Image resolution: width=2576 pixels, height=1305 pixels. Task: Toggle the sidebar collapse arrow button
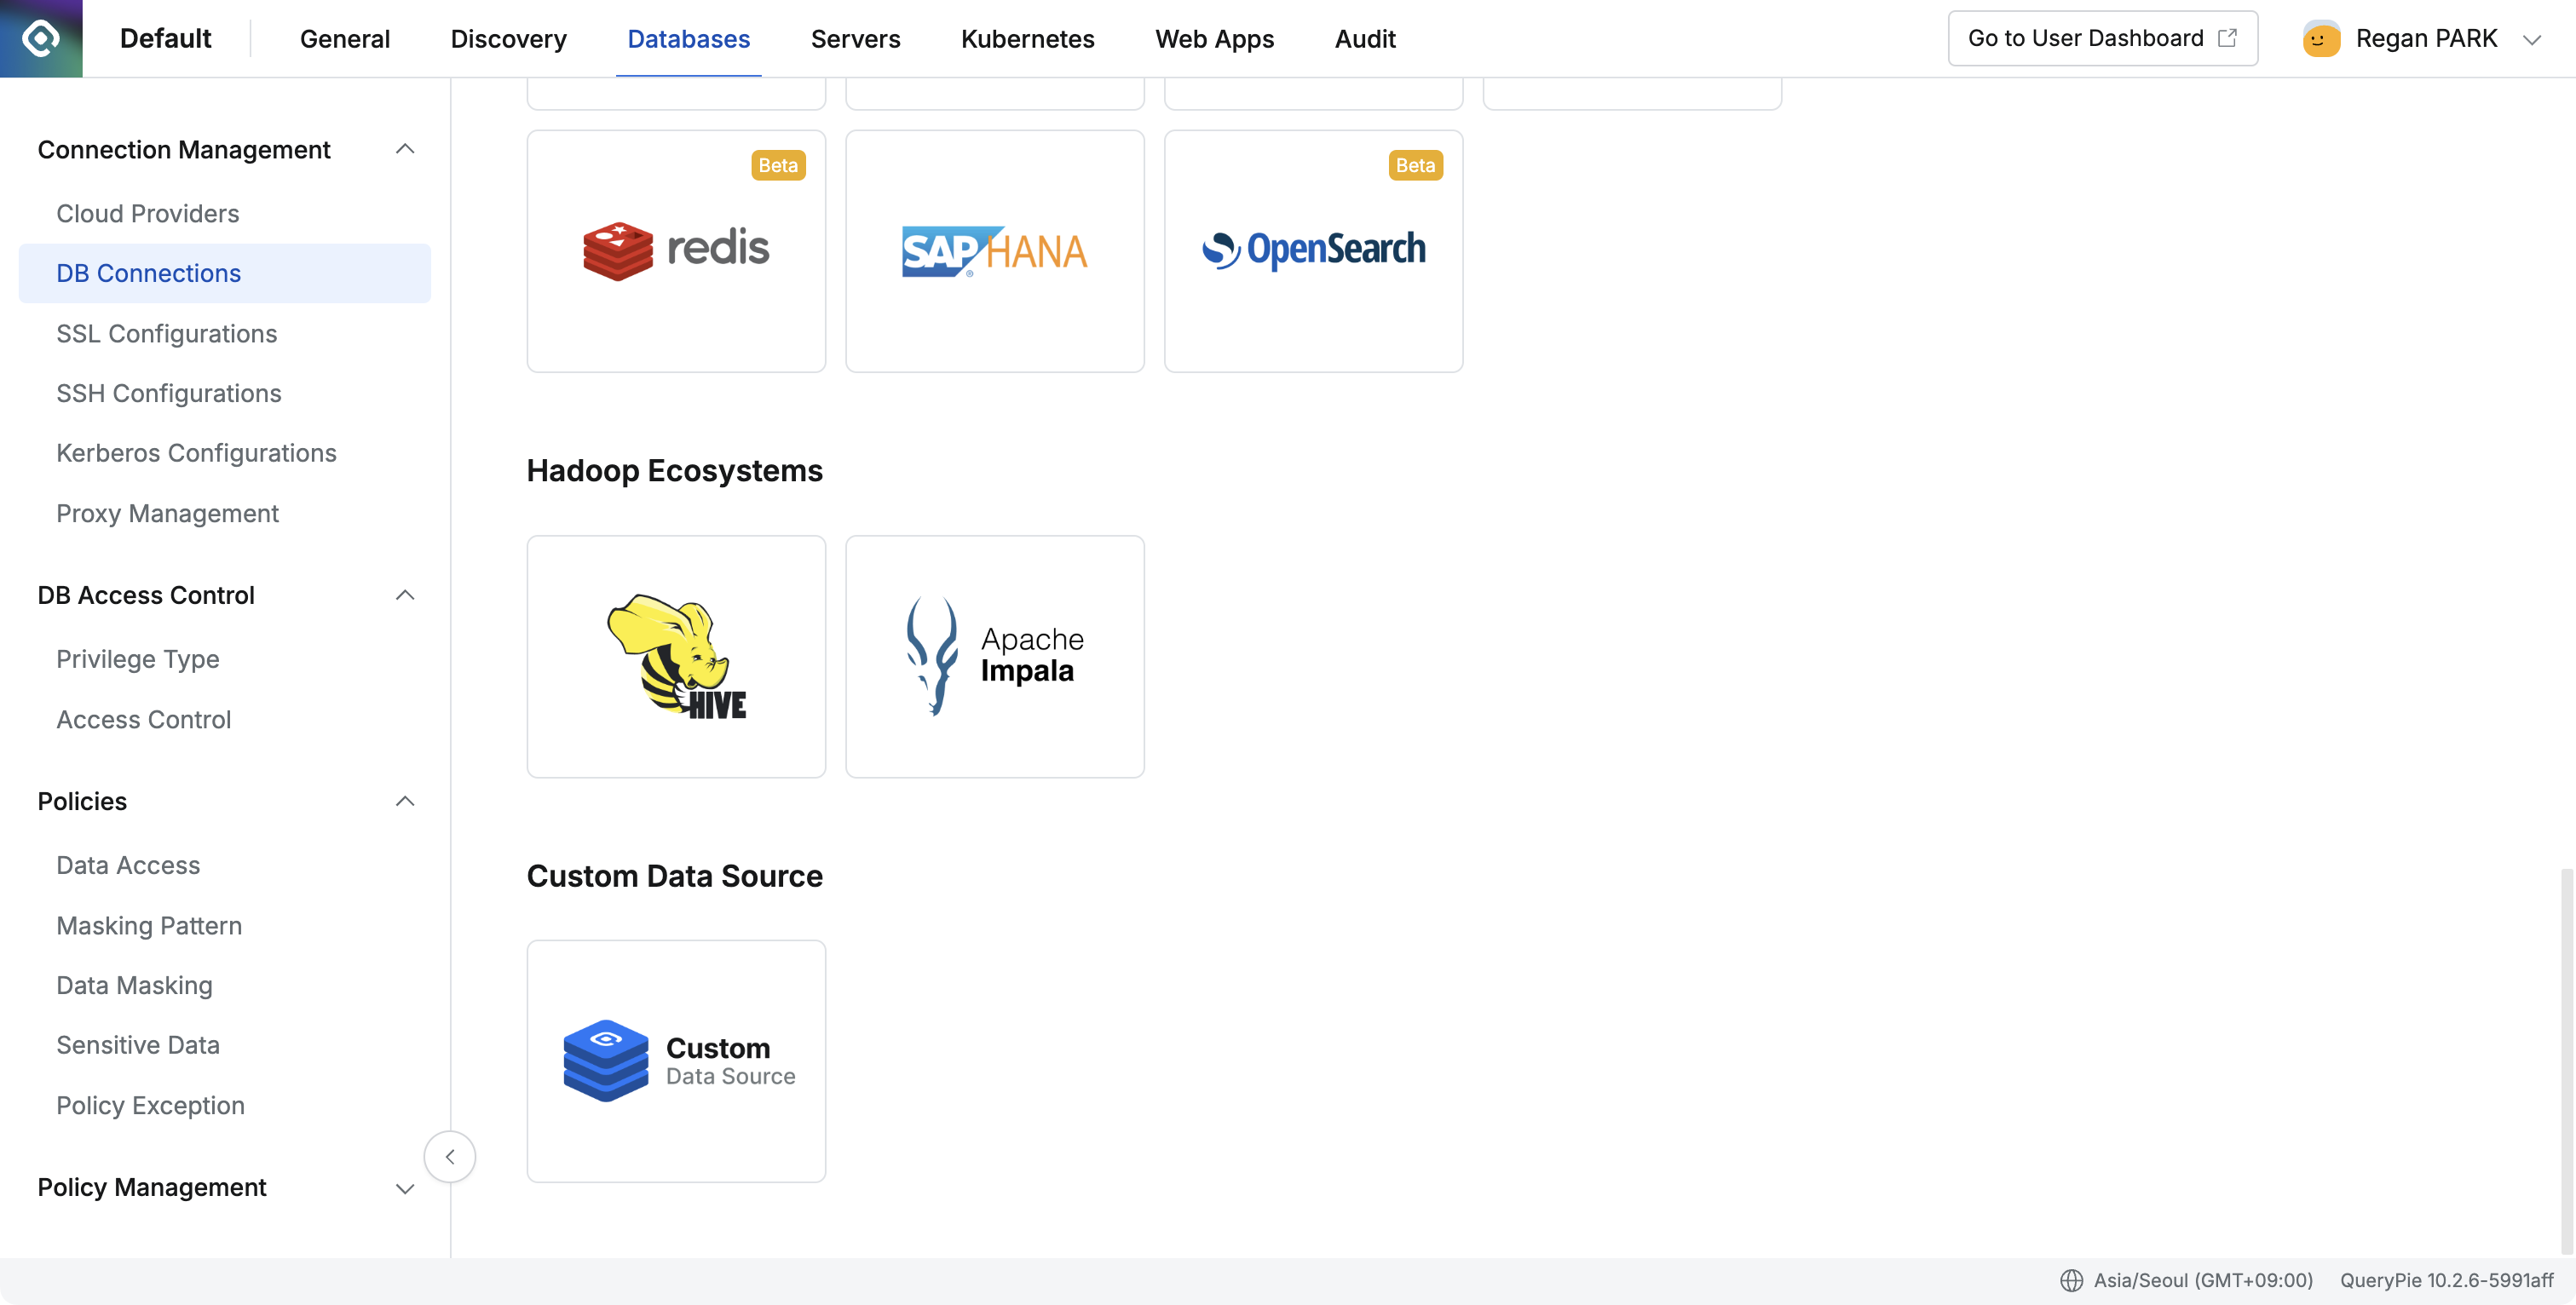coord(450,1156)
